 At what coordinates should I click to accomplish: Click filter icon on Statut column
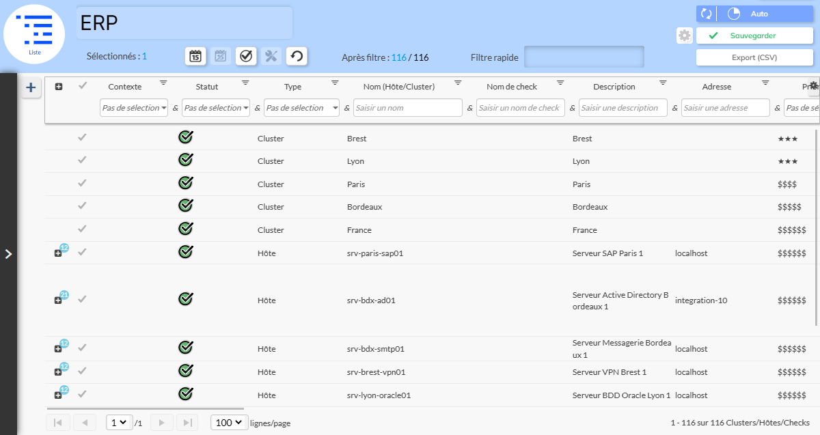click(245, 83)
